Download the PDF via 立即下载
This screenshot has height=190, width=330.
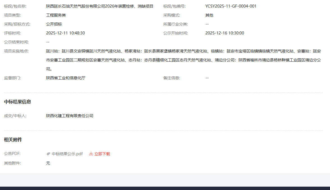click(x=102, y=154)
